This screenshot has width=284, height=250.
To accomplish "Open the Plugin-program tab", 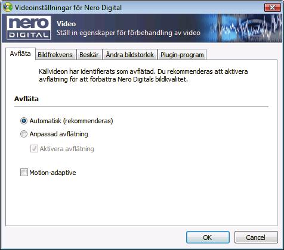I will coord(182,55).
